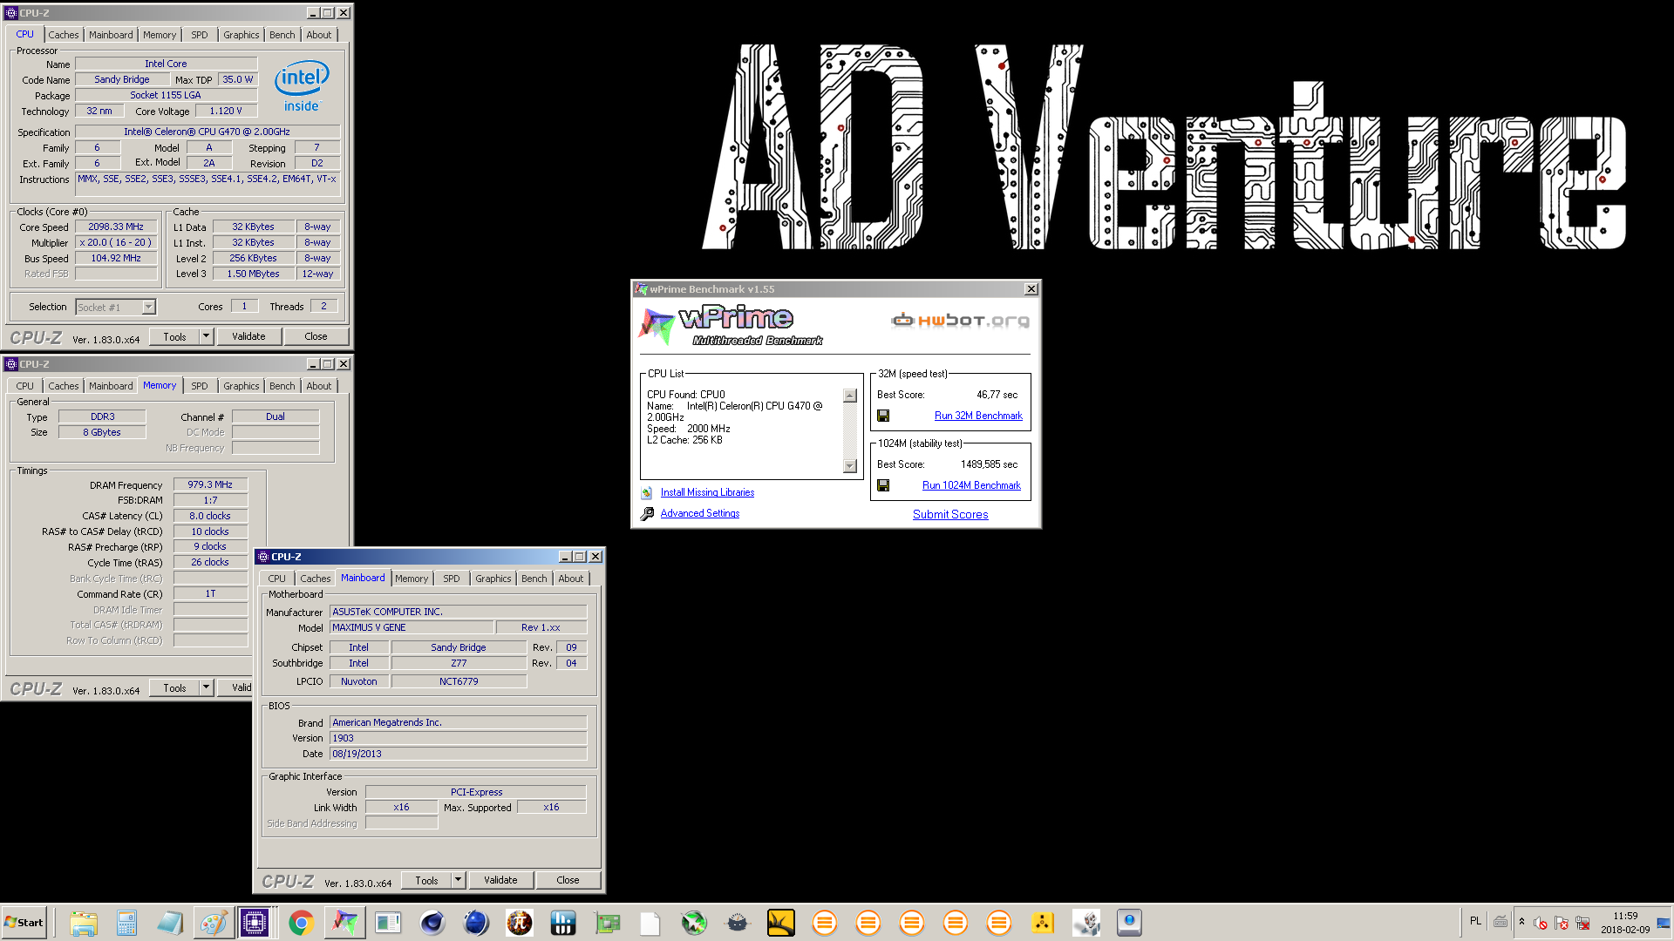Image resolution: width=1674 pixels, height=941 pixels.
Task: Open the Notepad taskbar icon
Action: point(171,923)
